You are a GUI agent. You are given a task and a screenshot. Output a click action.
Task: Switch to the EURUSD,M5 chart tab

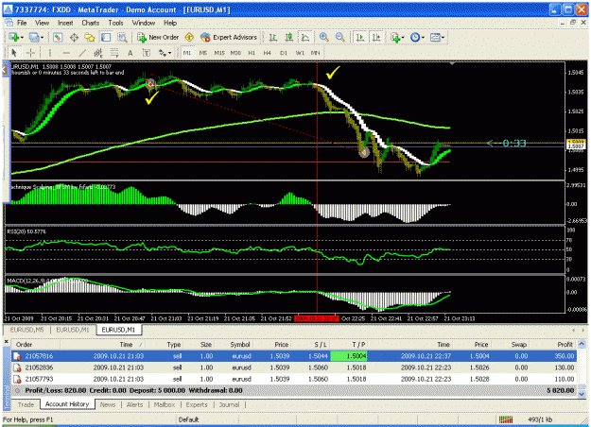(x=26, y=330)
